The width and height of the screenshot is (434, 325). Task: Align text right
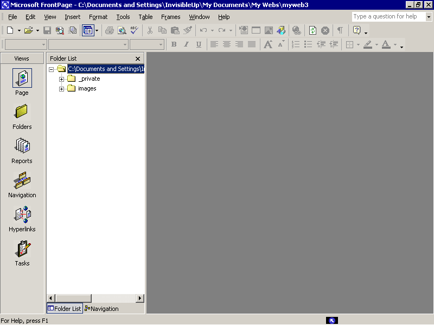pos(239,44)
